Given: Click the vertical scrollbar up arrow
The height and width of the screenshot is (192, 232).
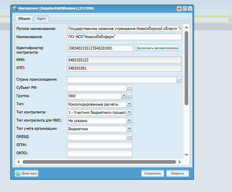Looking at the screenshot, I should coord(186,27).
